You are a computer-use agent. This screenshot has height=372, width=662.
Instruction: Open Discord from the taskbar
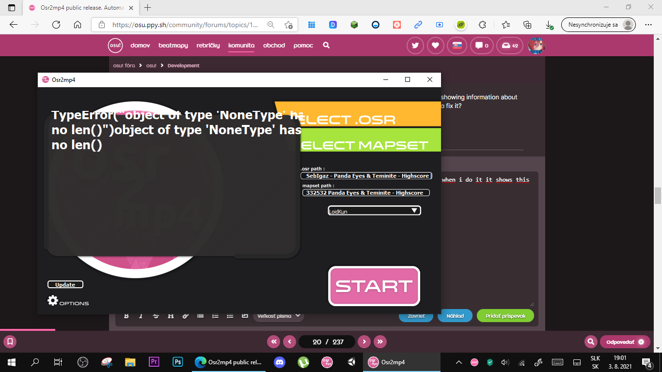tap(280, 362)
